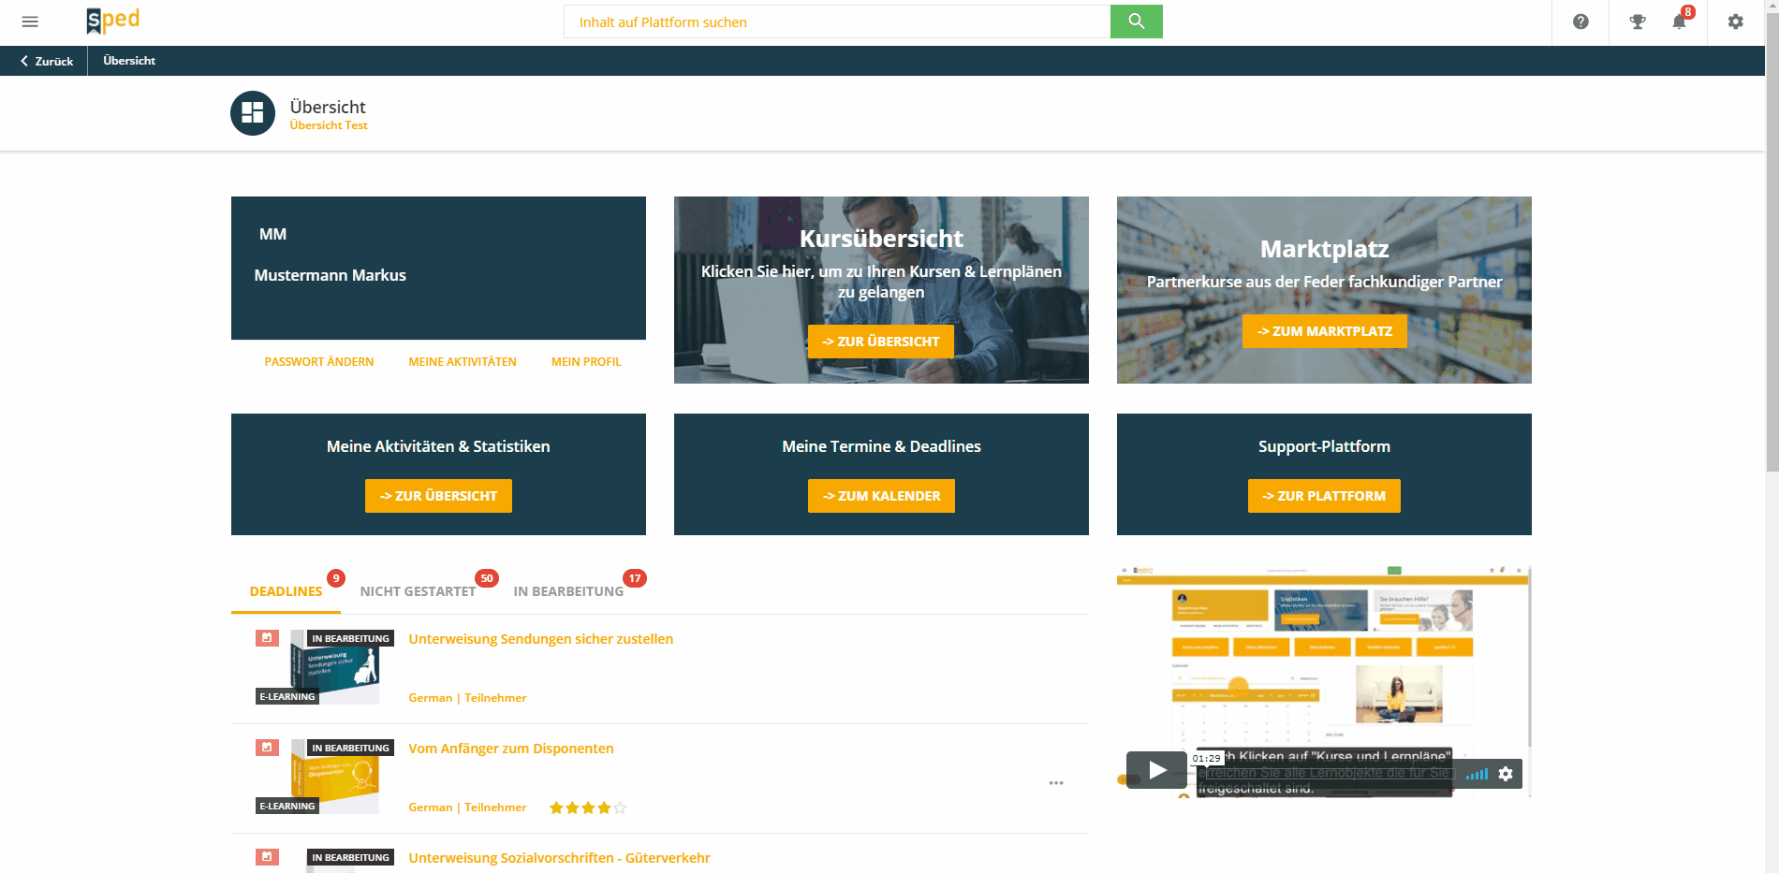Click calendar icon beside Vom Anfänger zum Disponenten
The width and height of the screenshot is (1779, 873).
click(267, 748)
